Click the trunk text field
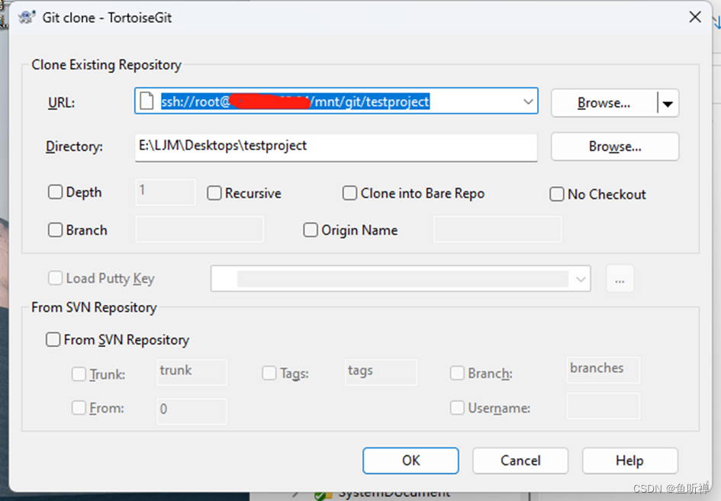Screen dimensions: 721x501 (192, 372)
